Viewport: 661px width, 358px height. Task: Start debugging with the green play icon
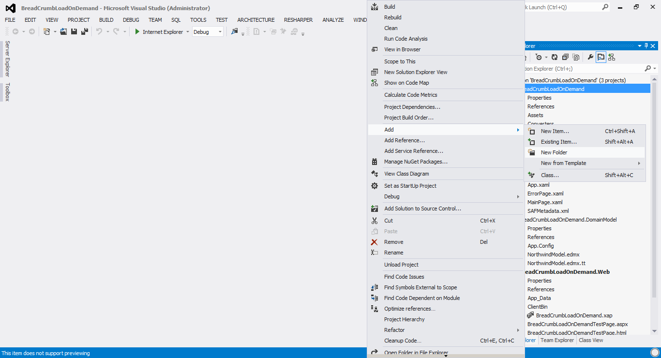click(137, 31)
